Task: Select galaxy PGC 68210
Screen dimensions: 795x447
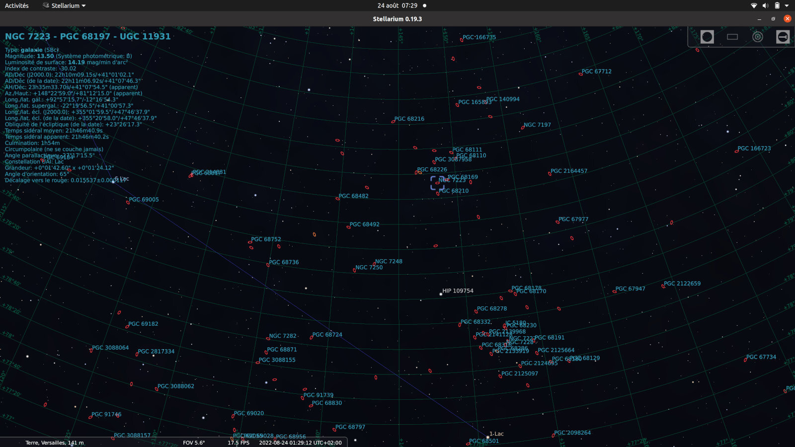Action: tap(454, 191)
